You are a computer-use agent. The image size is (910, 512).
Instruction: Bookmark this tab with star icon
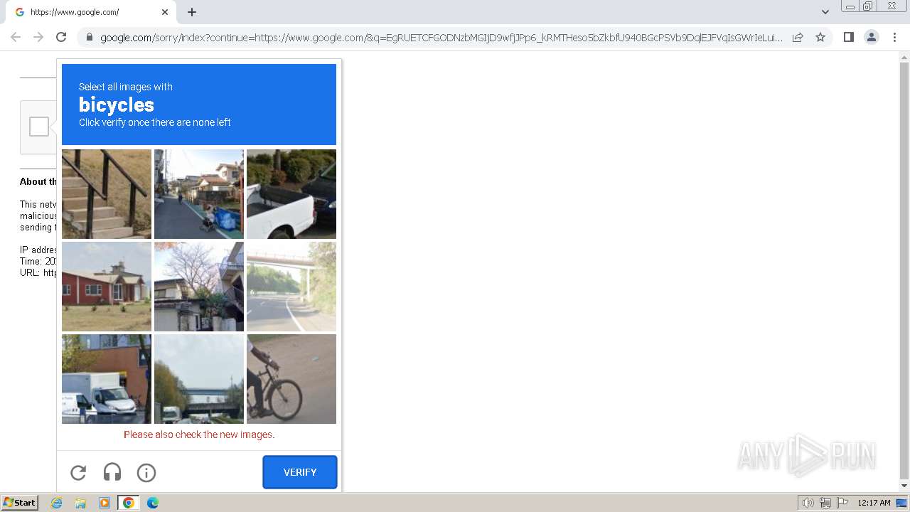820,37
